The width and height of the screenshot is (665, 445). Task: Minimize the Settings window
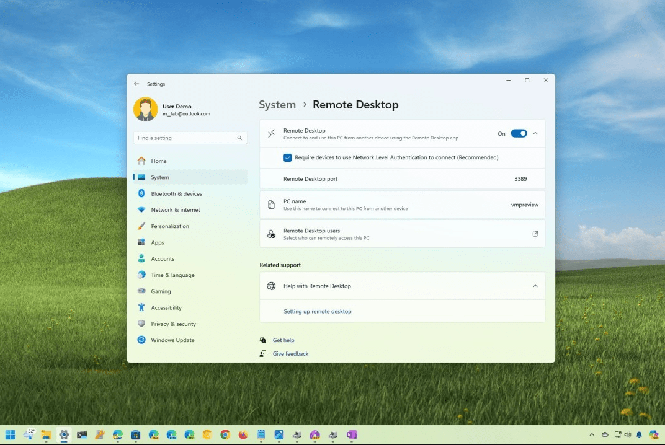pyautogui.click(x=508, y=81)
